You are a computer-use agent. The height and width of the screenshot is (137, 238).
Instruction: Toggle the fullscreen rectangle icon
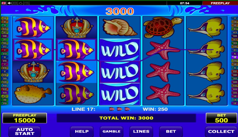15,3
